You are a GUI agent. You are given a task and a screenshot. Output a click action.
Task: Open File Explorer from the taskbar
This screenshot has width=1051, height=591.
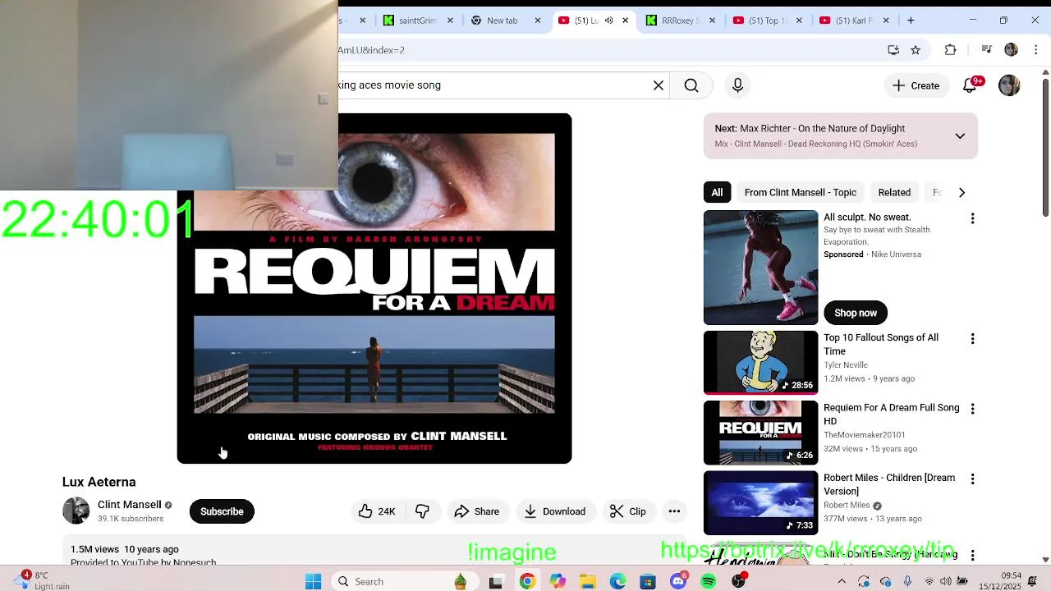click(x=588, y=581)
